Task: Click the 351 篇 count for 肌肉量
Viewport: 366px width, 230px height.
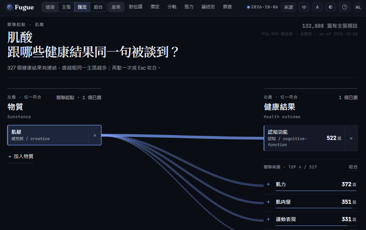Action: coord(349,202)
